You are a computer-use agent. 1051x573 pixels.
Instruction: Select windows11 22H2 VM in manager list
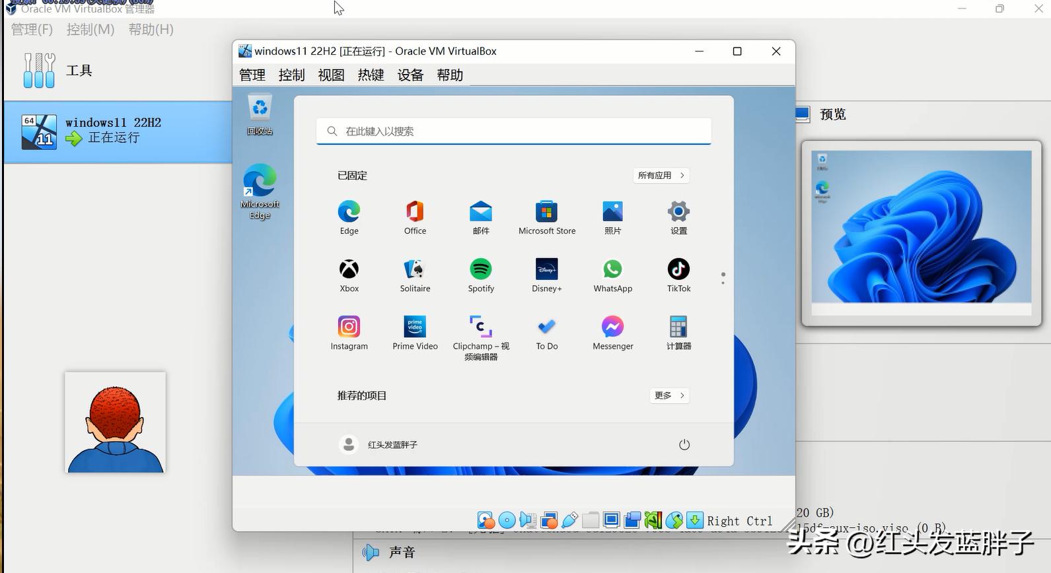(118, 131)
